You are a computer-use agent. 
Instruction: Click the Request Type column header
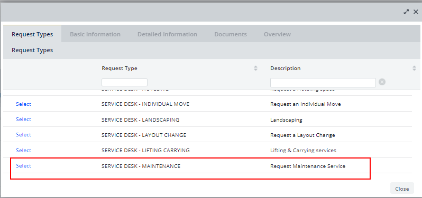[x=120, y=68]
